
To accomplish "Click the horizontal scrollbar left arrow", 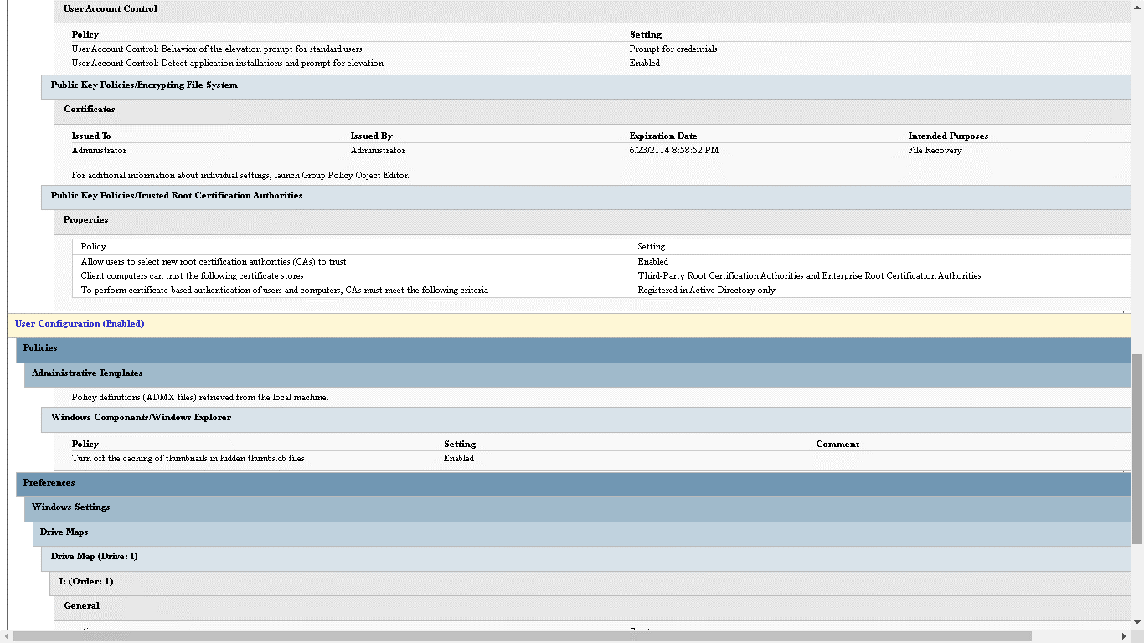I will [x=6, y=636].
